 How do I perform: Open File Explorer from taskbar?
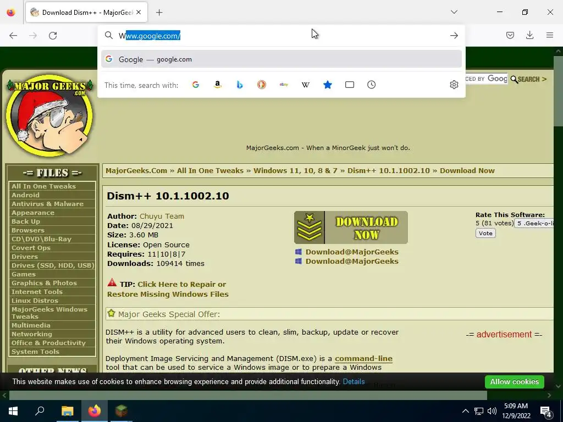click(67, 411)
